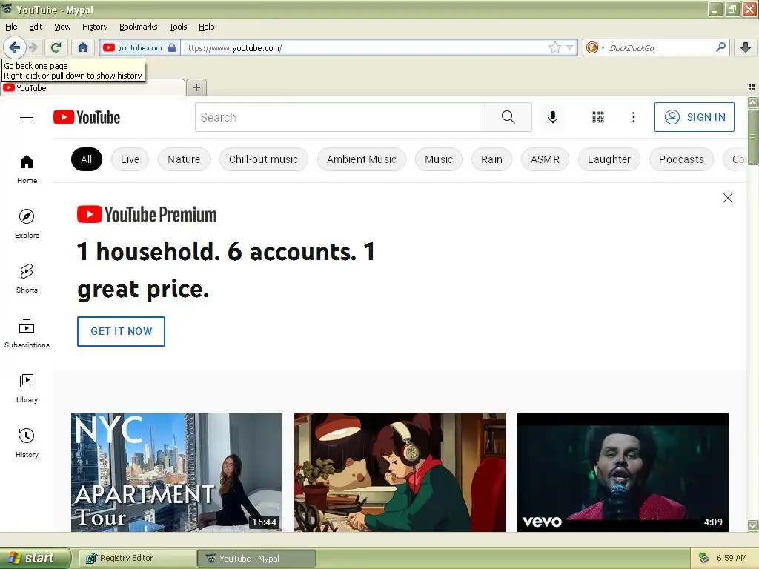
Task: Open History in YouTube sidebar
Action: click(27, 443)
